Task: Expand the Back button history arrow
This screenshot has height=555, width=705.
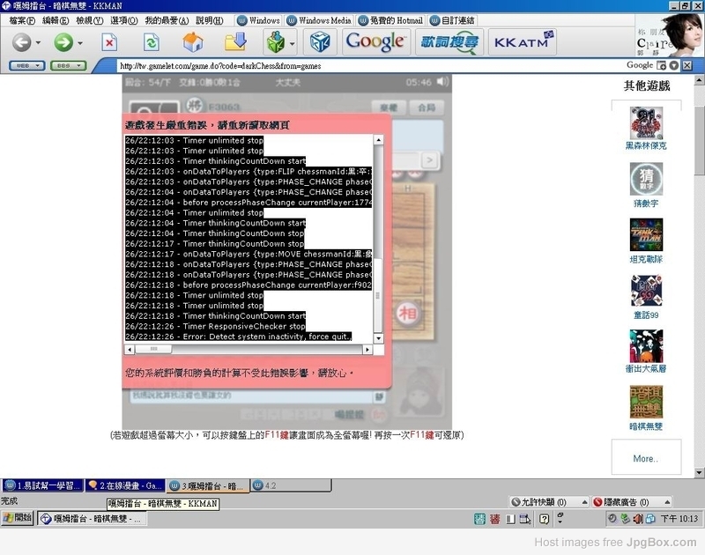Action: point(38,43)
